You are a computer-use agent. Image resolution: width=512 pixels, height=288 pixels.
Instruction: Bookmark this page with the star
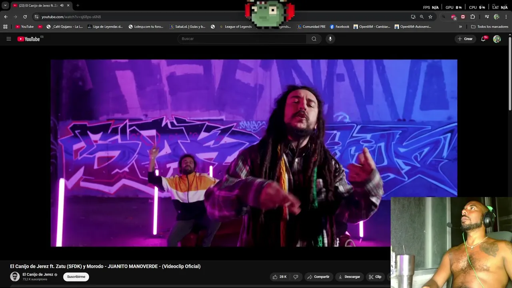point(430,17)
